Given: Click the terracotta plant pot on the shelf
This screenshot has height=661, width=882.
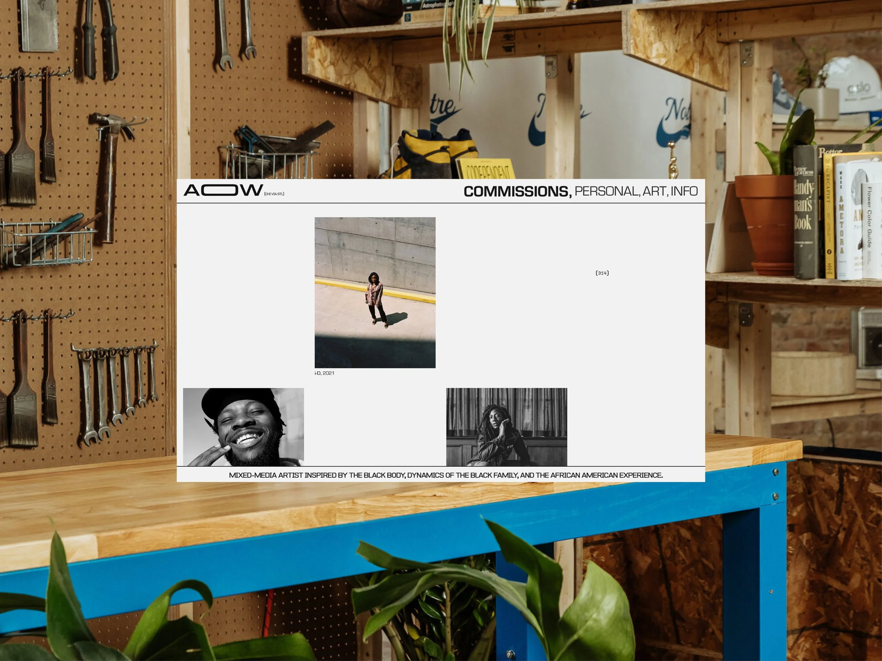Looking at the screenshot, I should [768, 223].
